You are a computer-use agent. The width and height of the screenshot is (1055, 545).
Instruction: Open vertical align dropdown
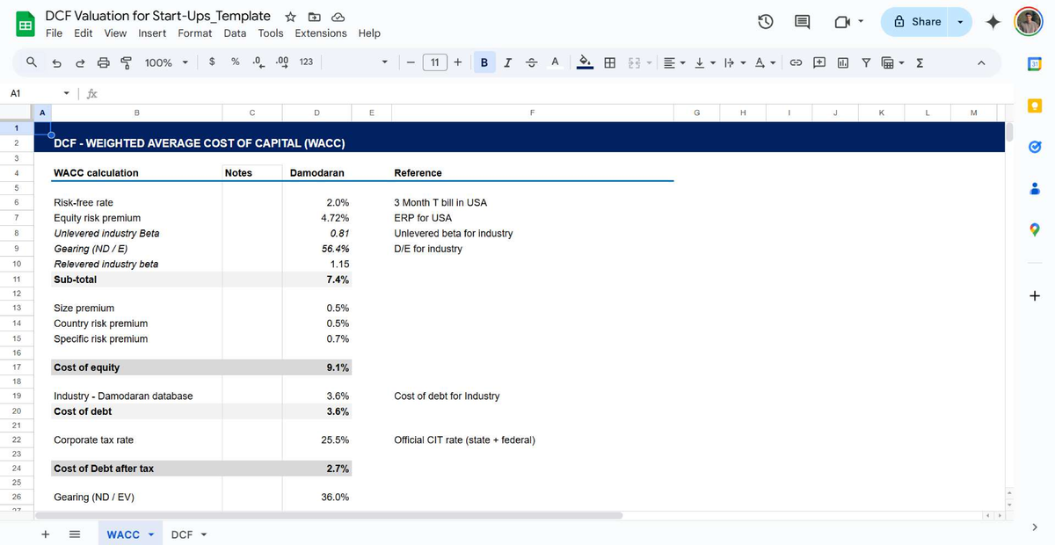704,62
